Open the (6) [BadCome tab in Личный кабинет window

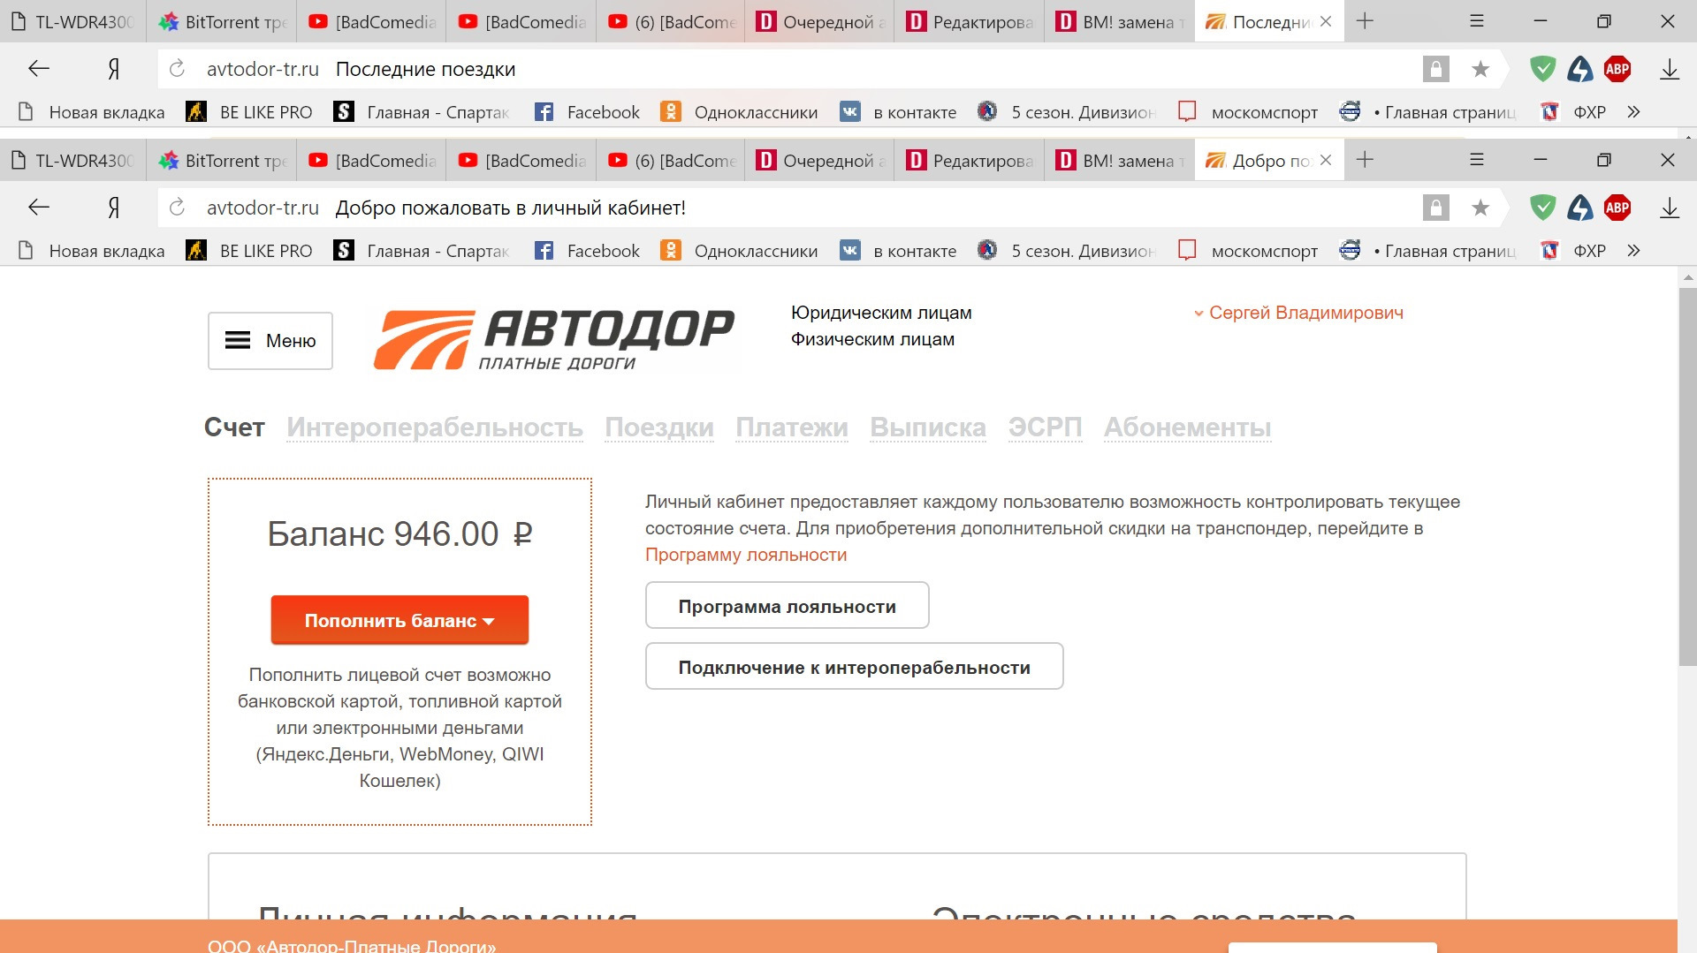(670, 161)
